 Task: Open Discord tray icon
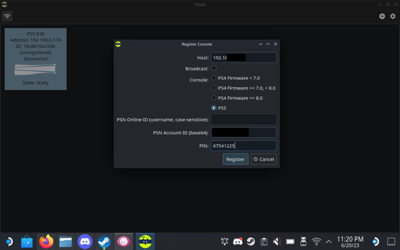click(238, 241)
